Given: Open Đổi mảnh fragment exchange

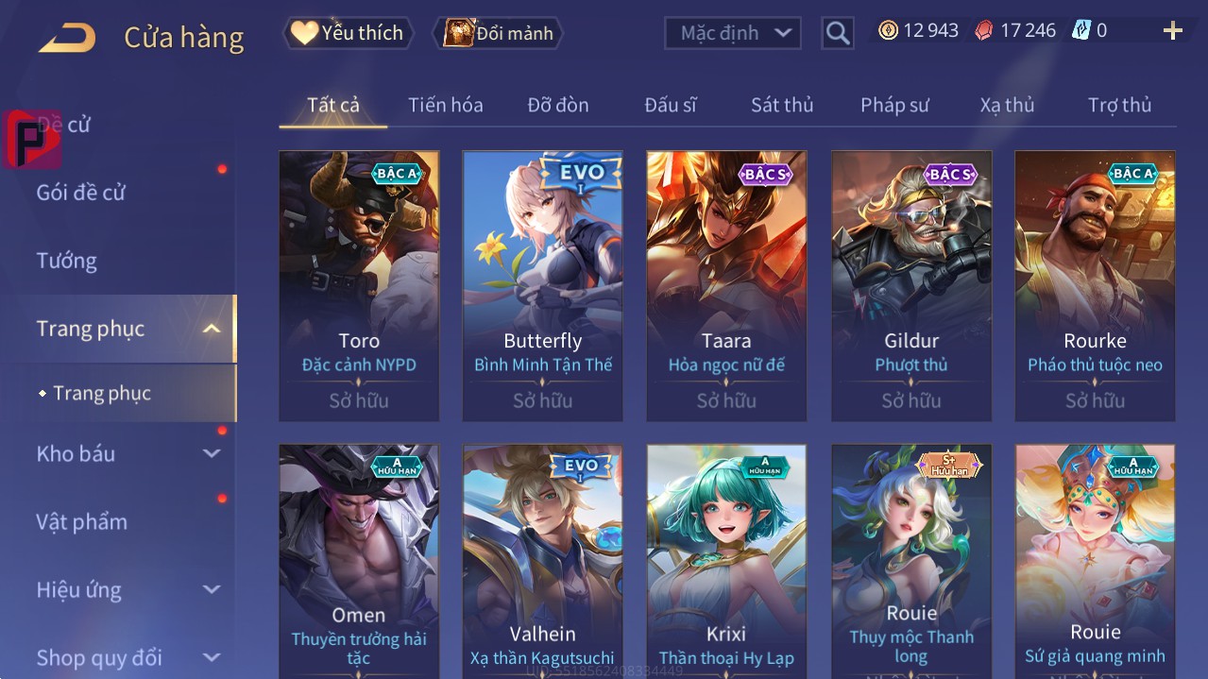Looking at the screenshot, I should point(498,33).
